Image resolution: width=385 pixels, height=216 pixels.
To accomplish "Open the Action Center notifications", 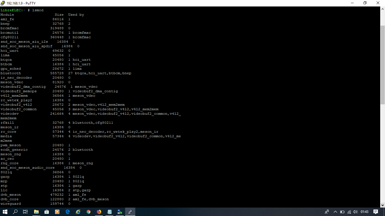I will click(376, 212).
